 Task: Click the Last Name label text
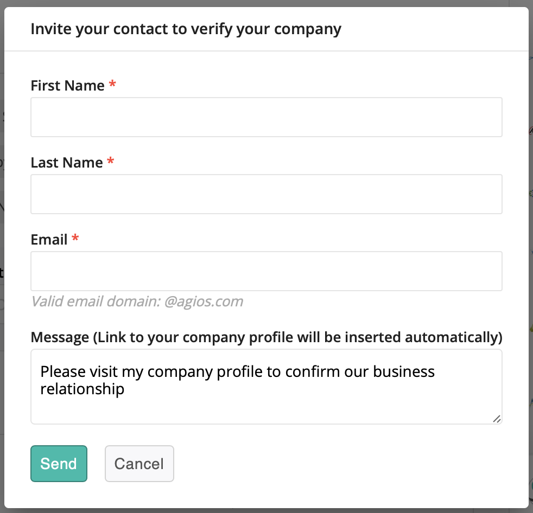tap(66, 163)
